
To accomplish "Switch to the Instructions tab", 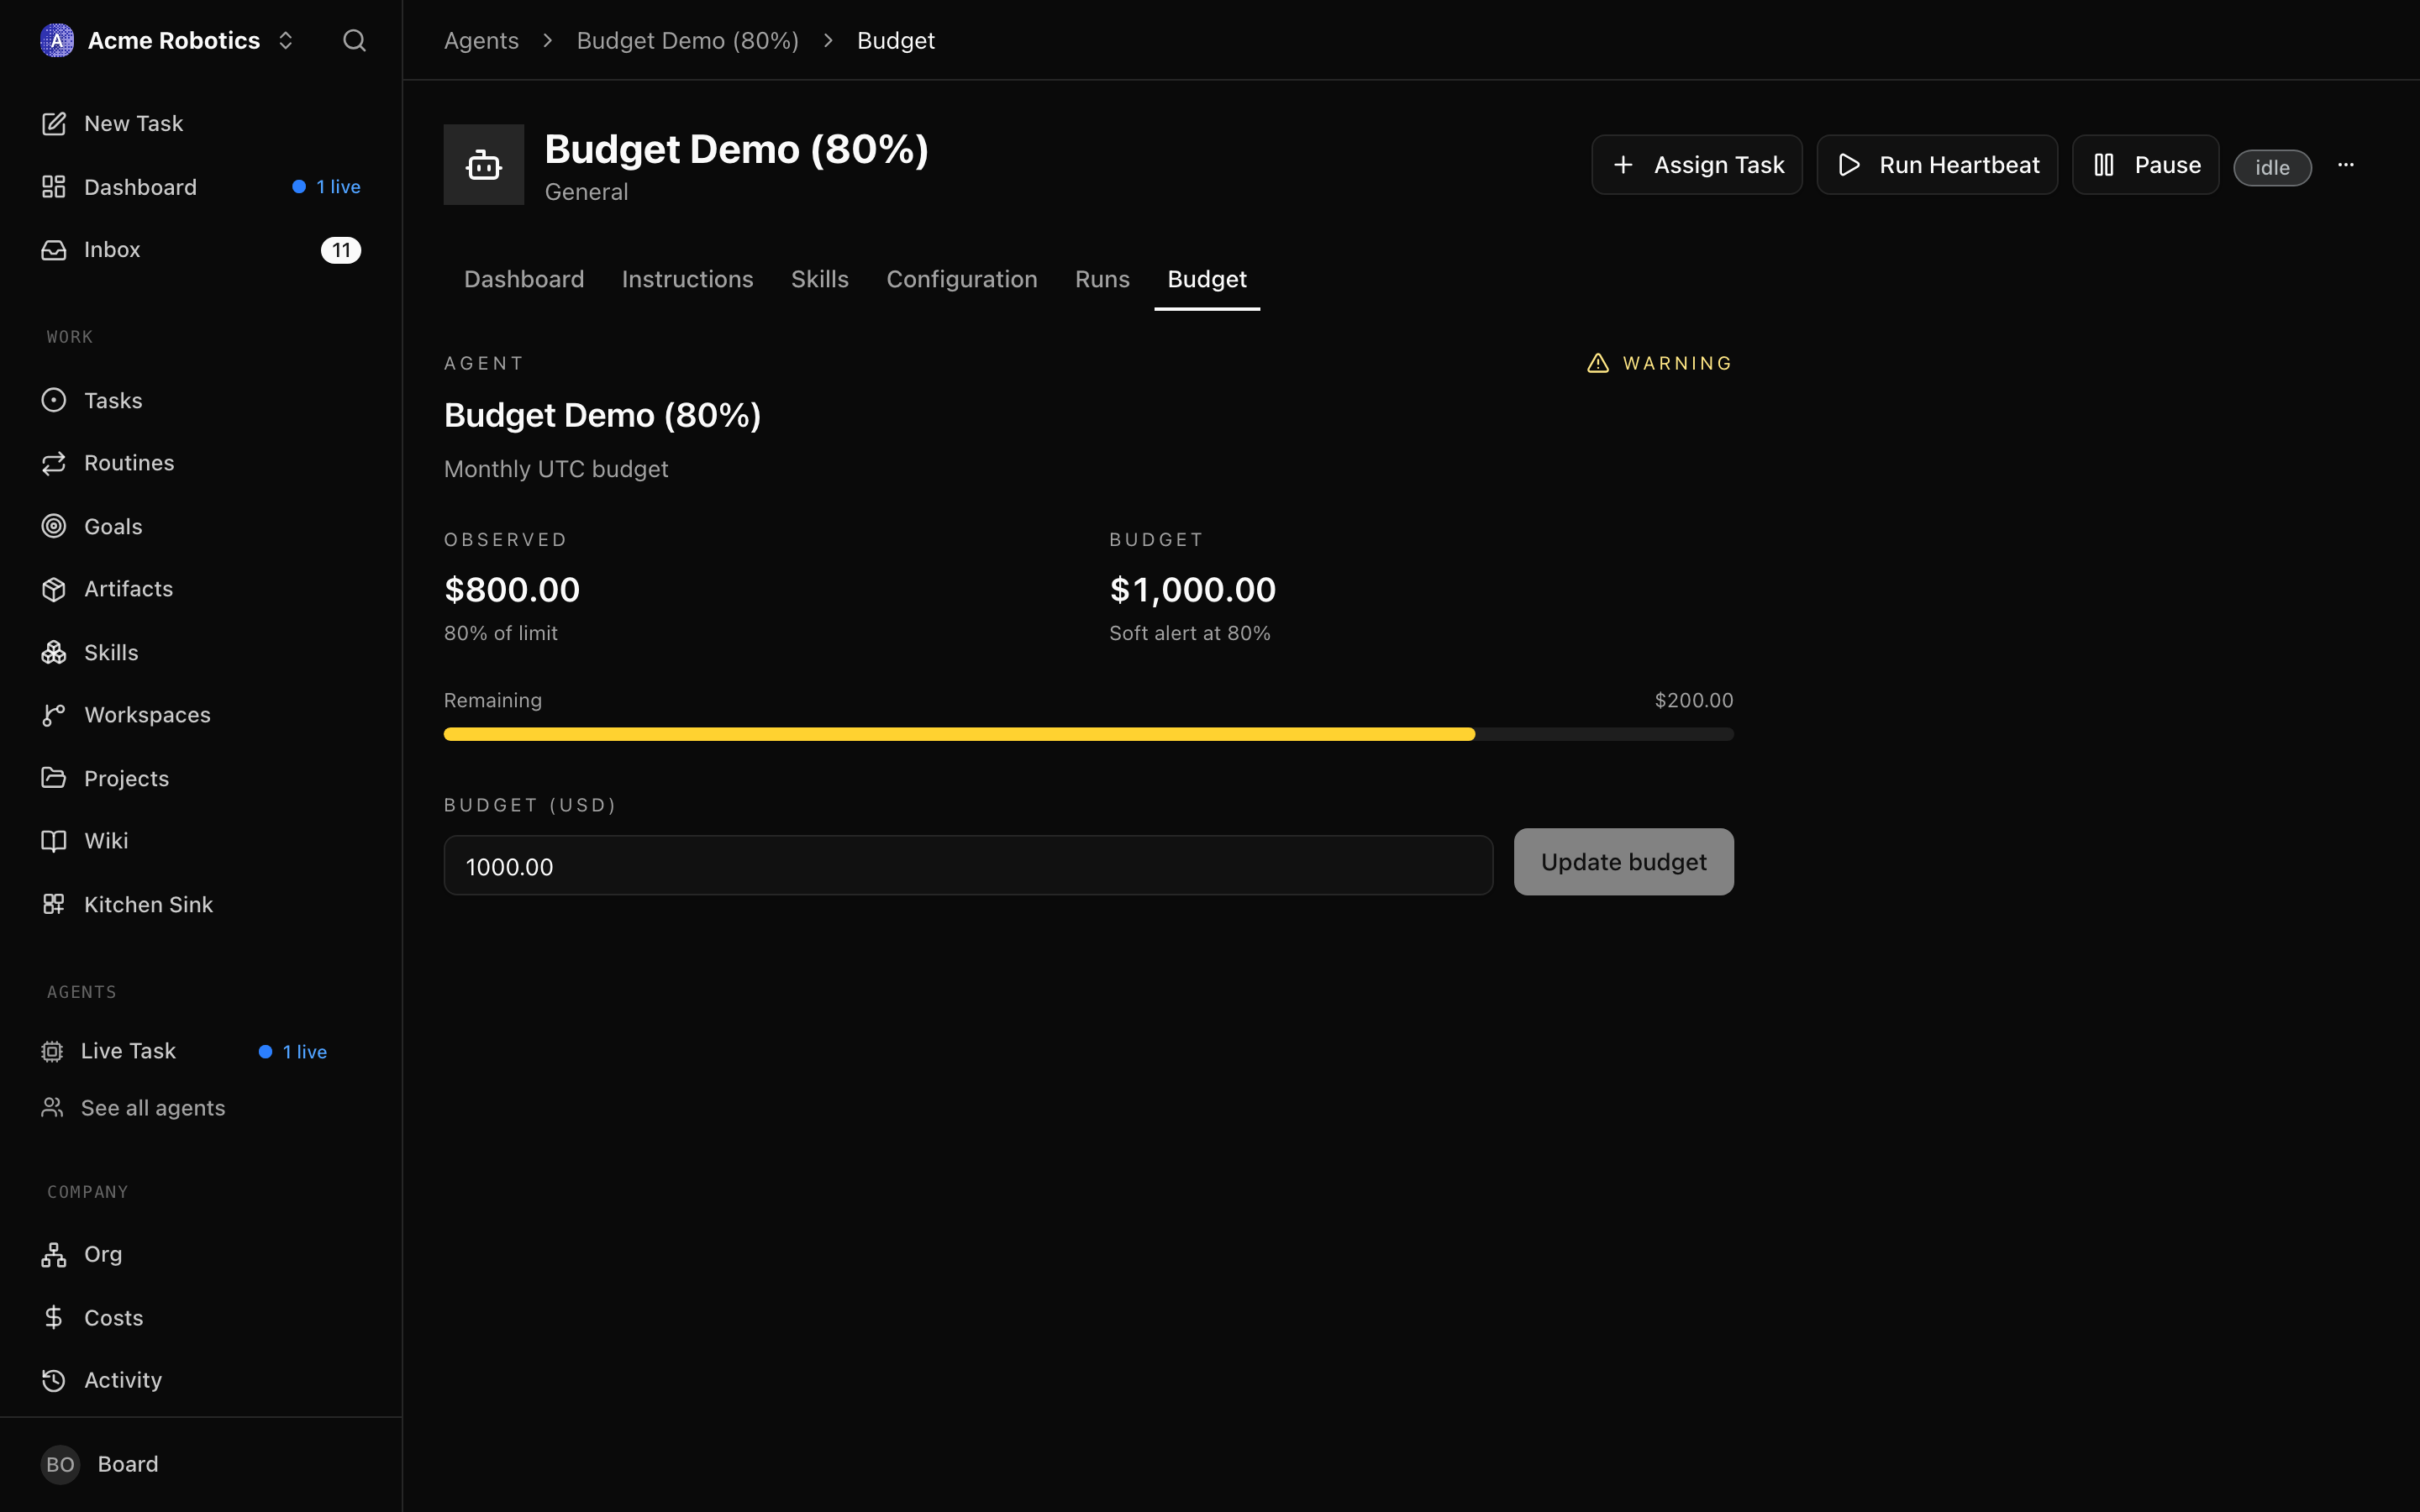I will pos(688,279).
